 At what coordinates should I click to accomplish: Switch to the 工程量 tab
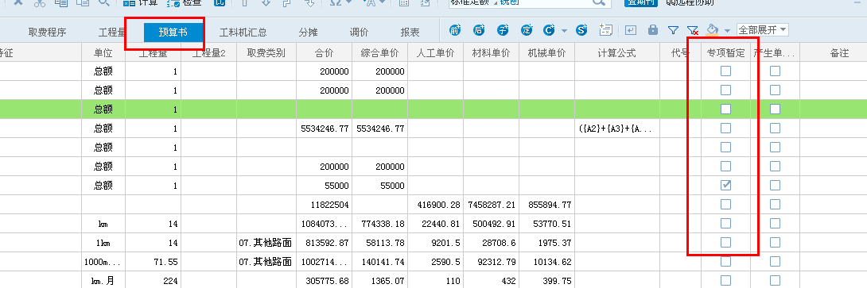tap(112, 32)
